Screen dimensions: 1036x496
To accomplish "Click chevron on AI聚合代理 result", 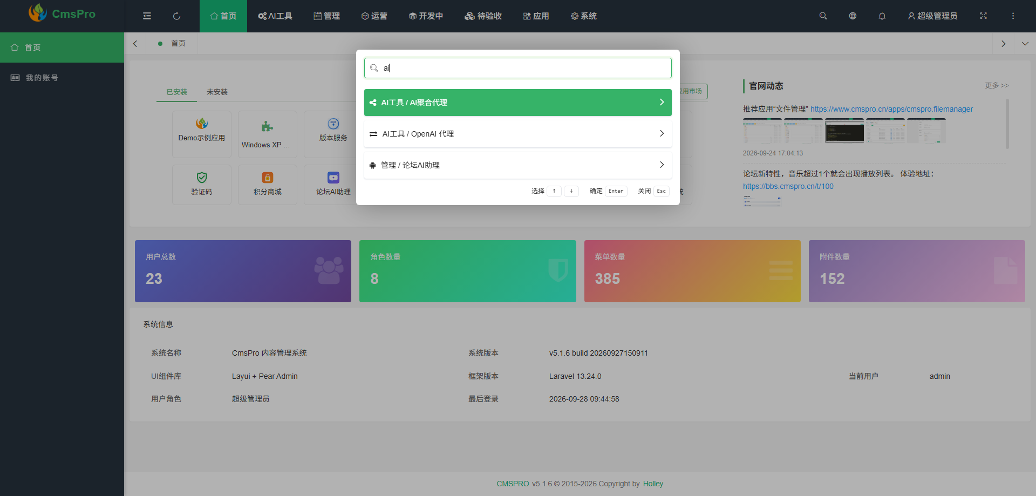I will point(662,103).
